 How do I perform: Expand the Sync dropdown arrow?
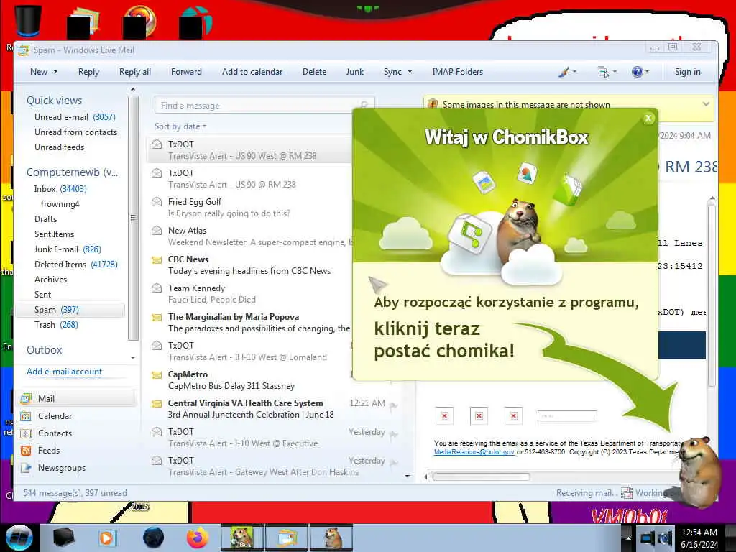coord(410,72)
